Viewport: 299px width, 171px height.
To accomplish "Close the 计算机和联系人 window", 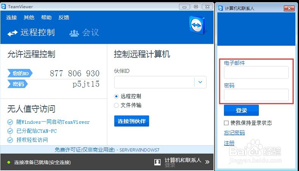I will pyautogui.click(x=289, y=8).
